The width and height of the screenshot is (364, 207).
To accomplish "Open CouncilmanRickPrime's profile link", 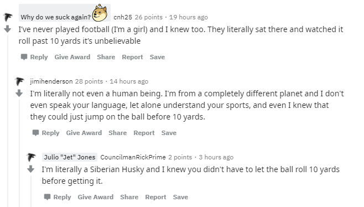I will 133,157.
